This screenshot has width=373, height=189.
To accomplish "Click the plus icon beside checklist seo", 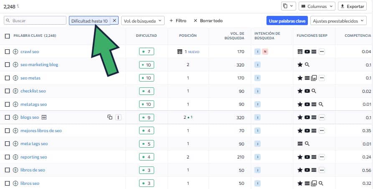I will click(x=15, y=91).
